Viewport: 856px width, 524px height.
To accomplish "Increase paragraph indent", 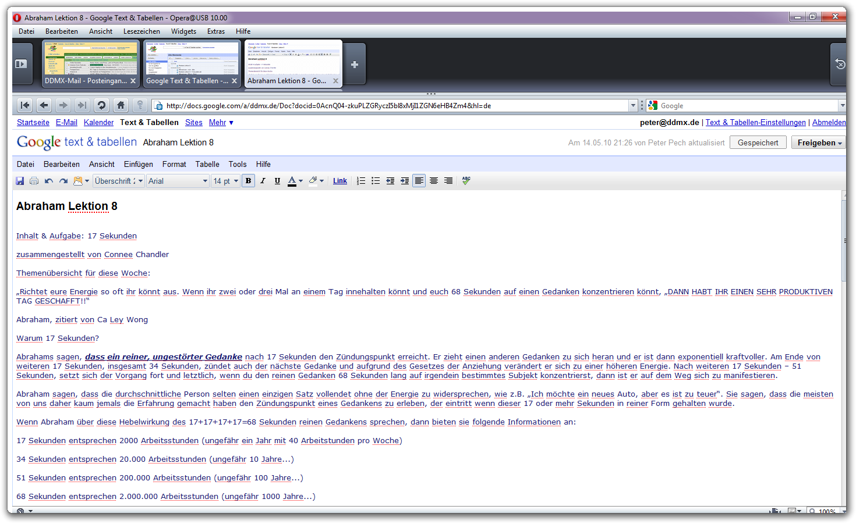I will click(405, 181).
